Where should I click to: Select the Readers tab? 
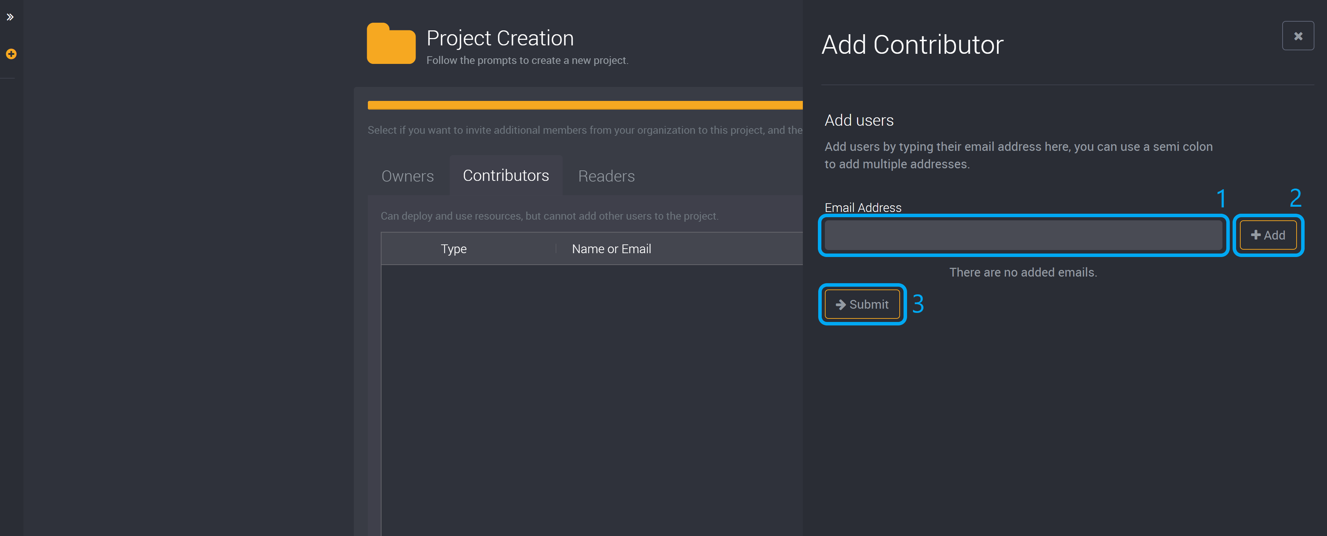[x=606, y=176]
